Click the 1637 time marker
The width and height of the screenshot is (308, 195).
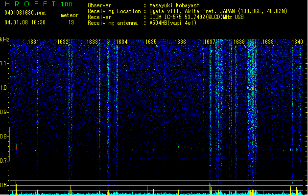210,42
